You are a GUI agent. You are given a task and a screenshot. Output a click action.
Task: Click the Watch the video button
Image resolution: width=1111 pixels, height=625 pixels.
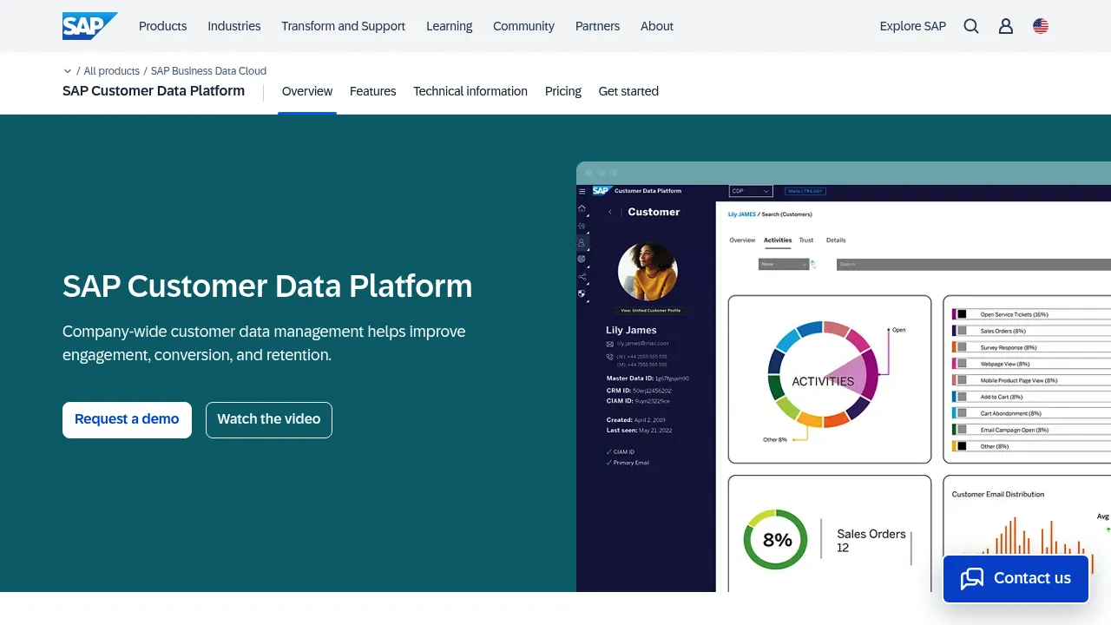pos(269,419)
